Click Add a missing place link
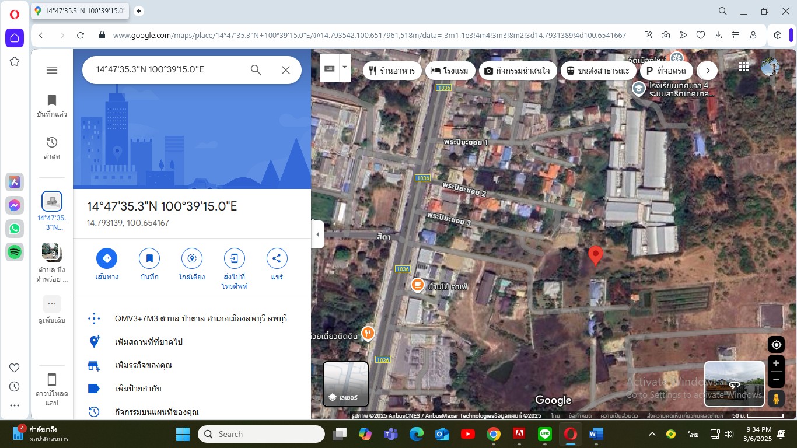Image resolution: width=797 pixels, height=448 pixels. (148, 342)
